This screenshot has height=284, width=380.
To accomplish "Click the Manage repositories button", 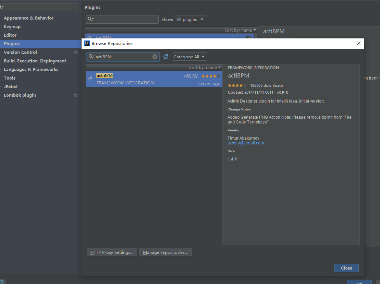I will pyautogui.click(x=165, y=252).
